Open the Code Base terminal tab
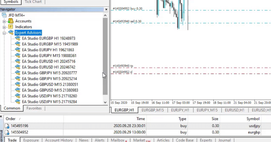The height and width of the screenshot is (142, 271). pos(184,140)
